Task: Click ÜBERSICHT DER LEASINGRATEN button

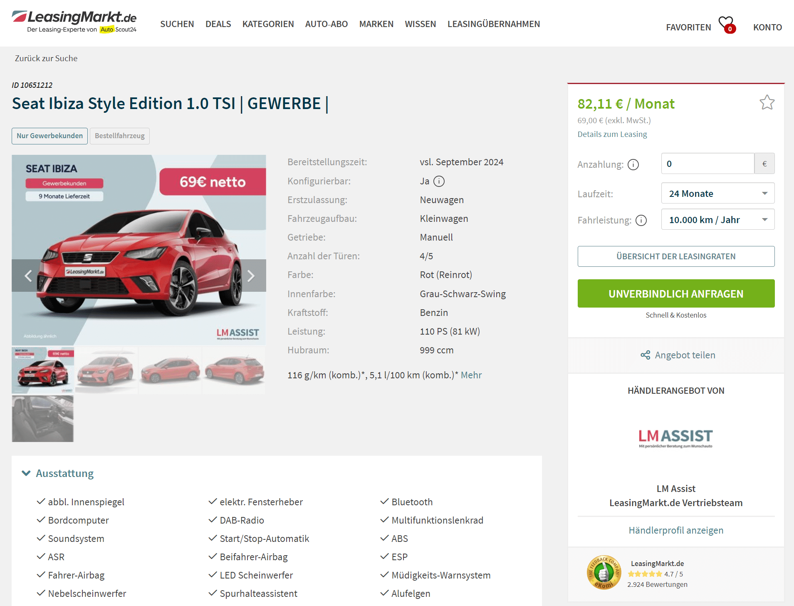Action: pos(676,256)
